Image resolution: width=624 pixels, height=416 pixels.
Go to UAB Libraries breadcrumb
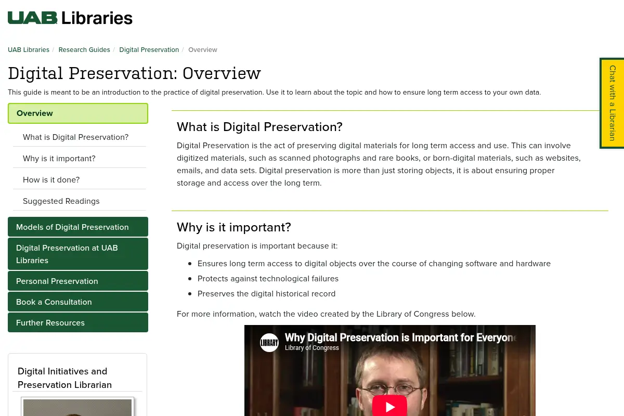point(29,50)
